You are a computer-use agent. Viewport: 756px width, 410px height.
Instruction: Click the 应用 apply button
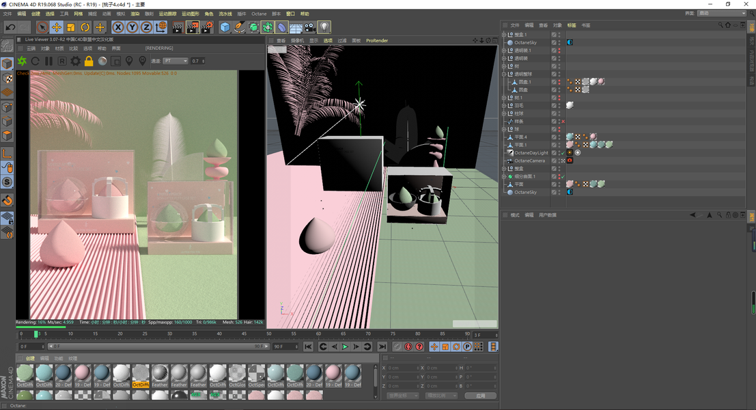[x=481, y=396]
